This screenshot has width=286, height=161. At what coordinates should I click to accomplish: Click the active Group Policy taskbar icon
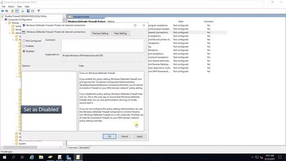coord(78,157)
